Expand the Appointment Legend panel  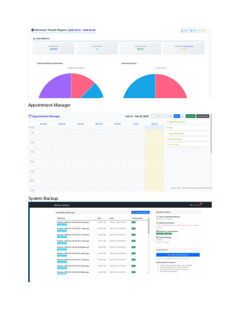[x=188, y=122]
